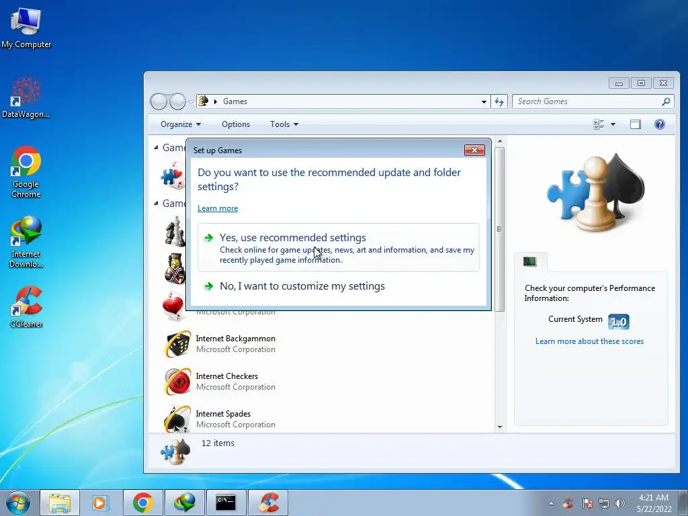This screenshot has width=688, height=516.
Task: Open the DataWagon desktop shortcut
Action: click(26, 97)
